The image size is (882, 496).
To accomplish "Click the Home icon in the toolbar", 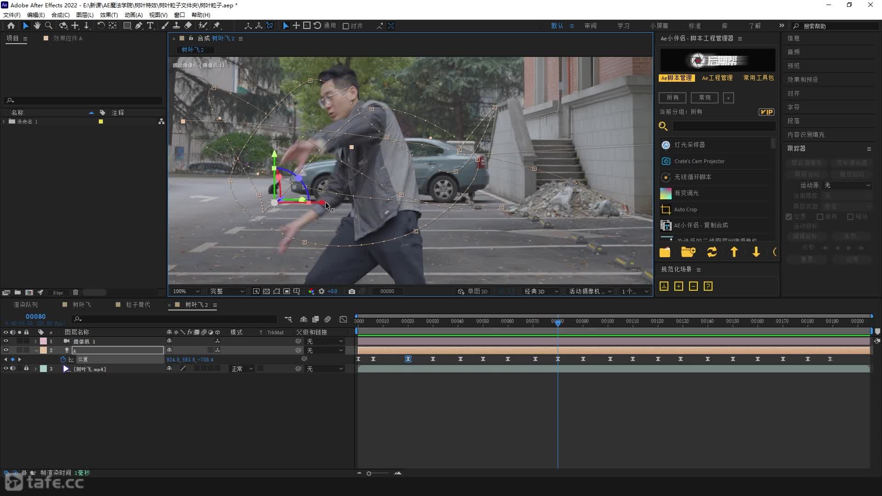I will (11, 26).
